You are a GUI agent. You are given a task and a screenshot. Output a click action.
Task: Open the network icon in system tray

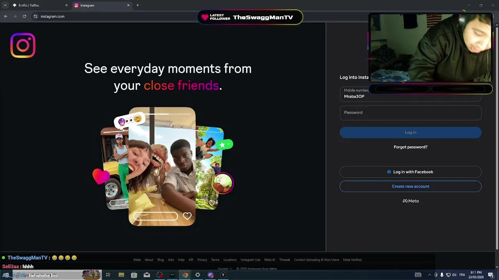[x=448, y=275]
